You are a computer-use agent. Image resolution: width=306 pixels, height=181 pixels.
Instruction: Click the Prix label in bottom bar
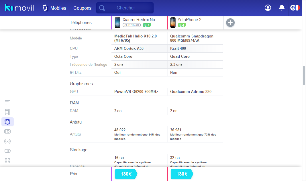pos(73,174)
